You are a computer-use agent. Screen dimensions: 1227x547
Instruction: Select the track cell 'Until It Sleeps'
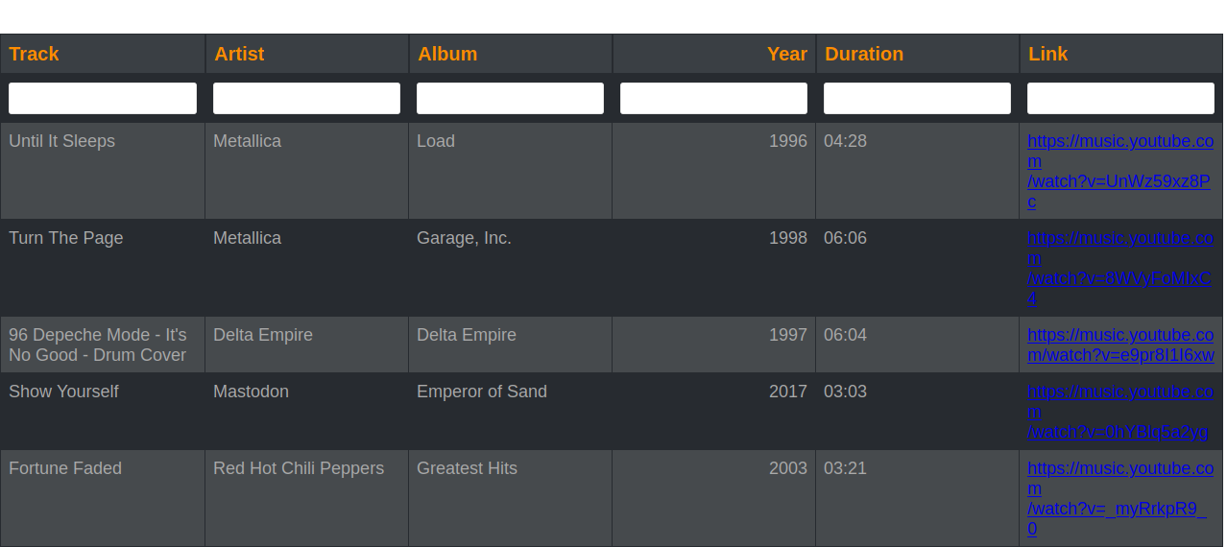tap(103, 171)
